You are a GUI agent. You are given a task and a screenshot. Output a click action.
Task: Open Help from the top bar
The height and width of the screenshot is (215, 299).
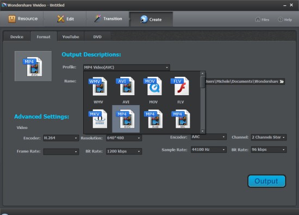(x=285, y=20)
